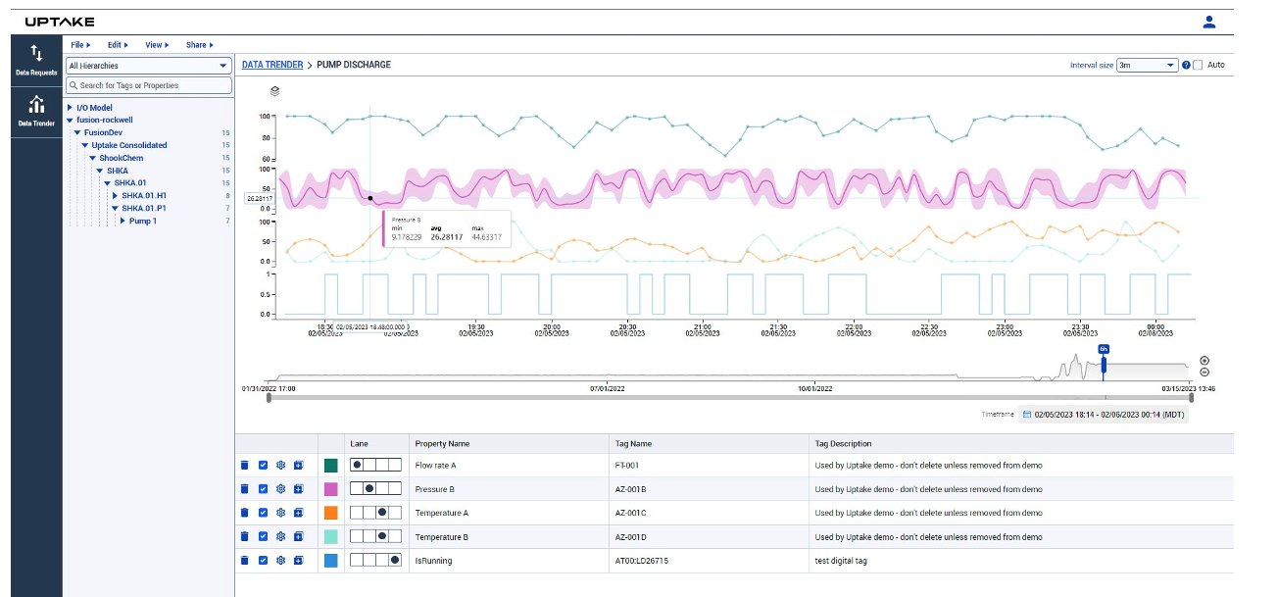The image size is (1277, 597).
Task: Open the Data Requests sidebar panel
Action: [36, 60]
